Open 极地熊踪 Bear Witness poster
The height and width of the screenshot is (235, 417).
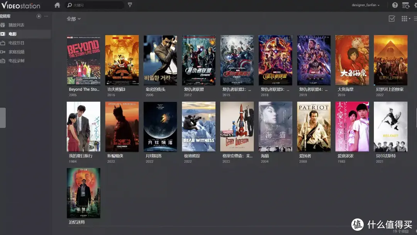[x=199, y=127]
